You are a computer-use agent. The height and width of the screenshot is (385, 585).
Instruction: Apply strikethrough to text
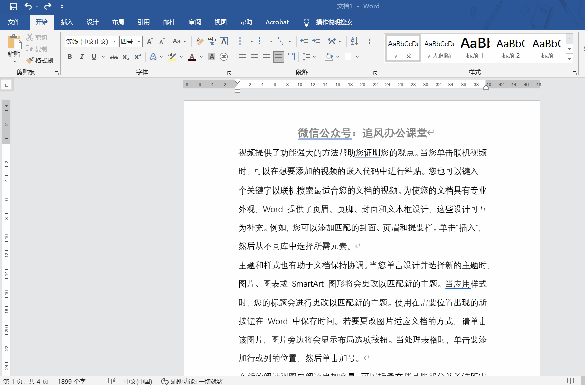point(114,57)
